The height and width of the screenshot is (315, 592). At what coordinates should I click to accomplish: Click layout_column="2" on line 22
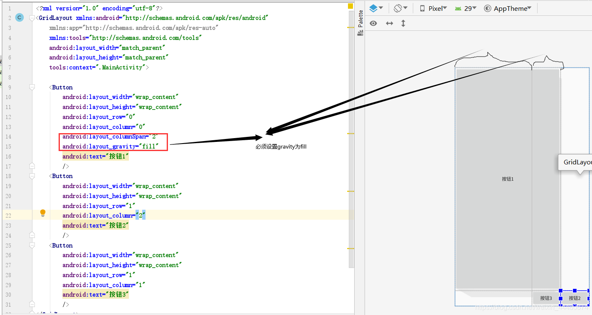click(x=104, y=216)
